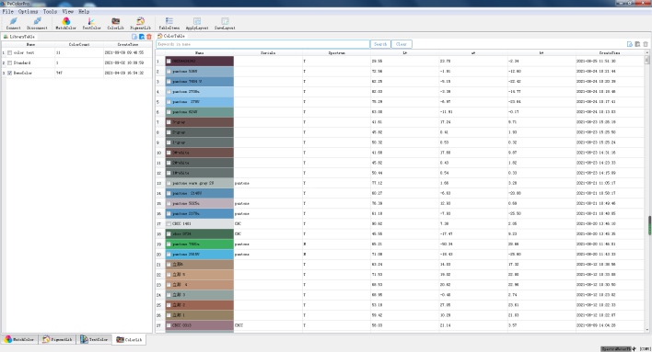Click the ColorTable vertical scrollbar
This screenshot has width=652, height=352.
646,191
